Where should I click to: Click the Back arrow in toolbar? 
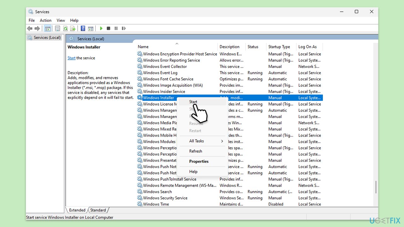coord(30,28)
